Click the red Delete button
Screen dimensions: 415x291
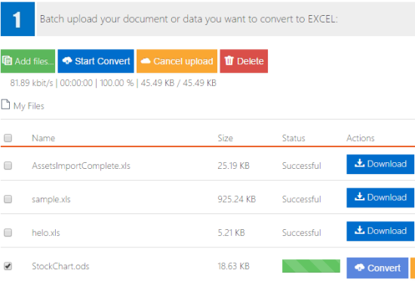244,61
